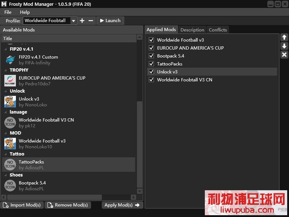Screen dimensions: 289x217
Task: Click Apply Mod(s) button
Action: point(122,205)
